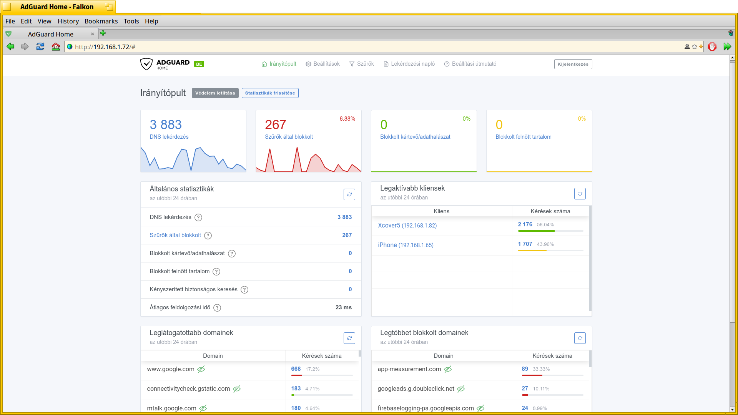Screen dimensions: 738x415
Task: Click the red blocked-by-filters chart
Action: (309, 159)
